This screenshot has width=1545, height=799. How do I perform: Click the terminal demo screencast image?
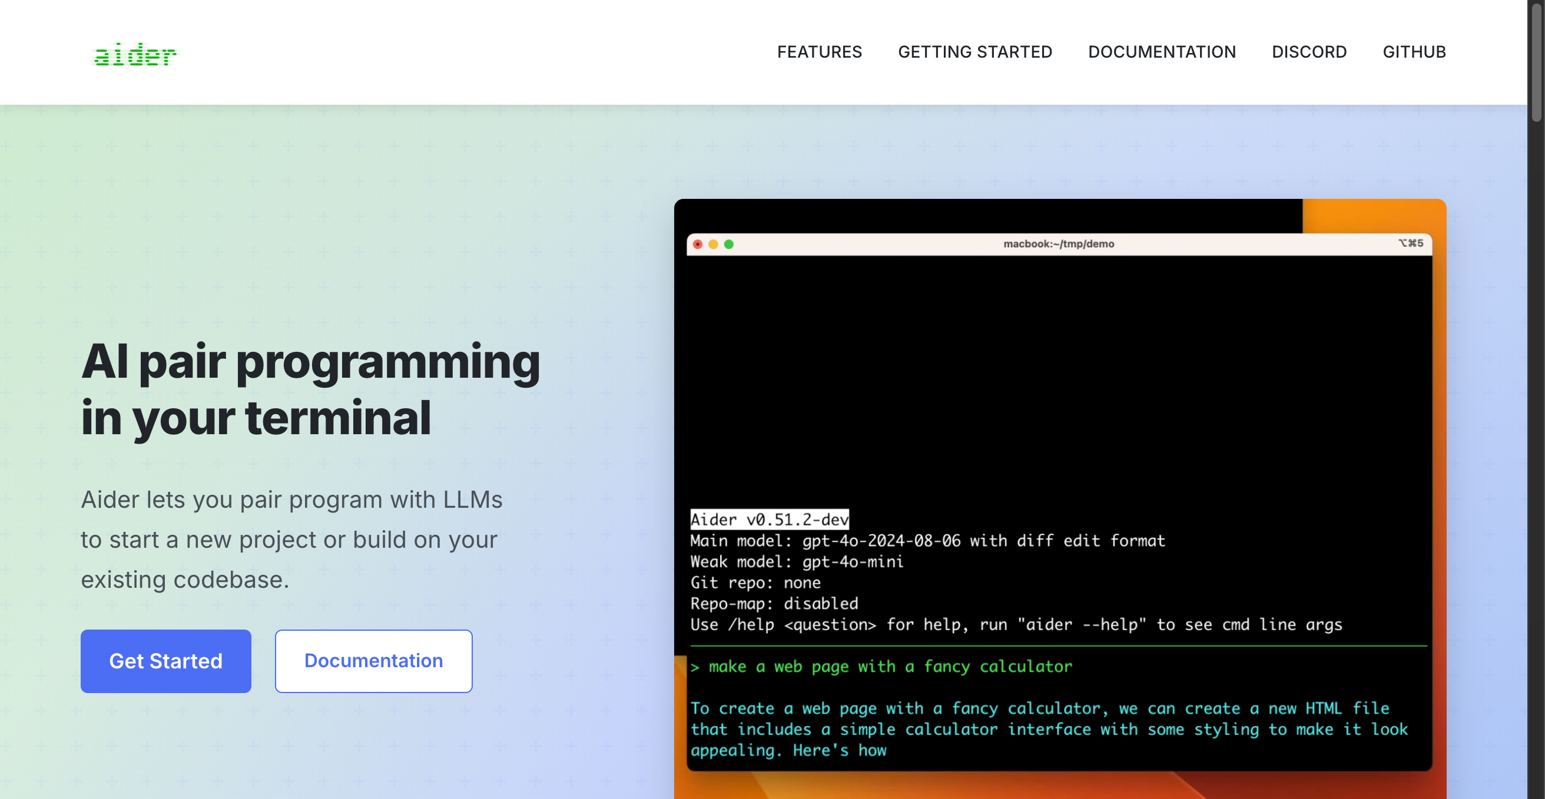pos(1060,499)
